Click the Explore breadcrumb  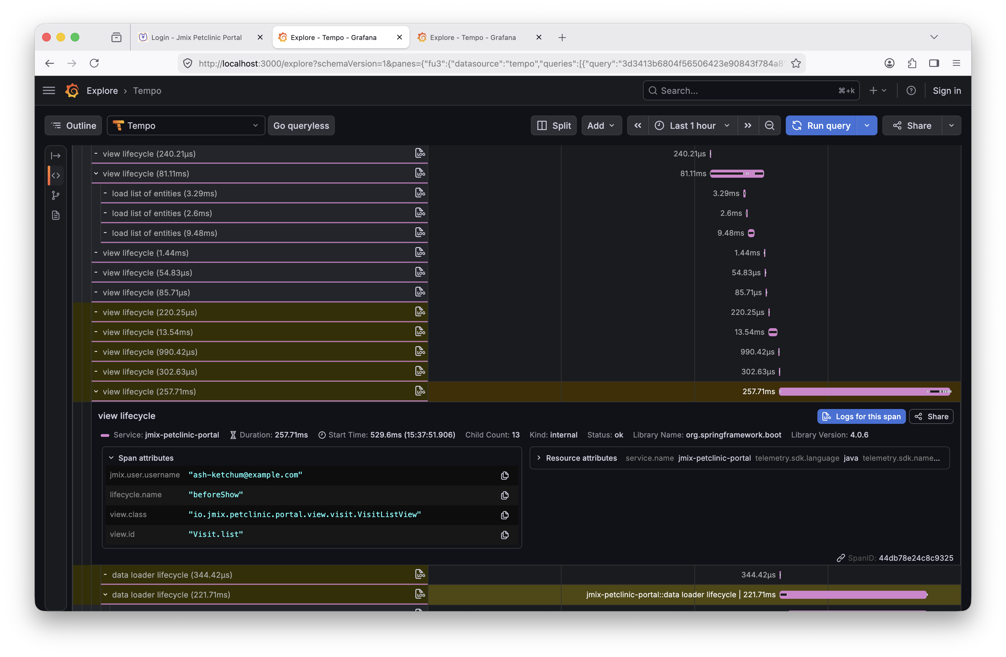point(102,90)
